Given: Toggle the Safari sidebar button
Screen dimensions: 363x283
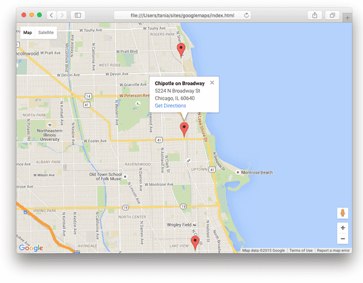Looking at the screenshot, I should coord(78,15).
